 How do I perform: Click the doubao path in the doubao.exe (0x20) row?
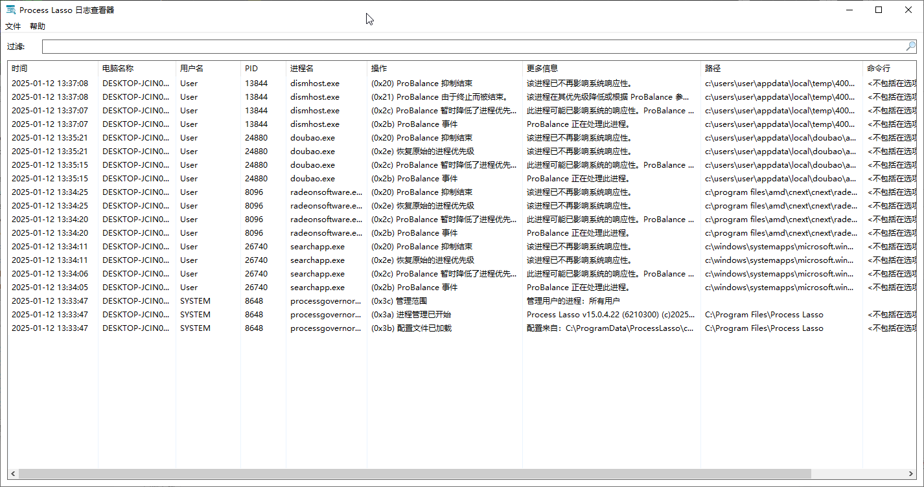[x=781, y=138]
